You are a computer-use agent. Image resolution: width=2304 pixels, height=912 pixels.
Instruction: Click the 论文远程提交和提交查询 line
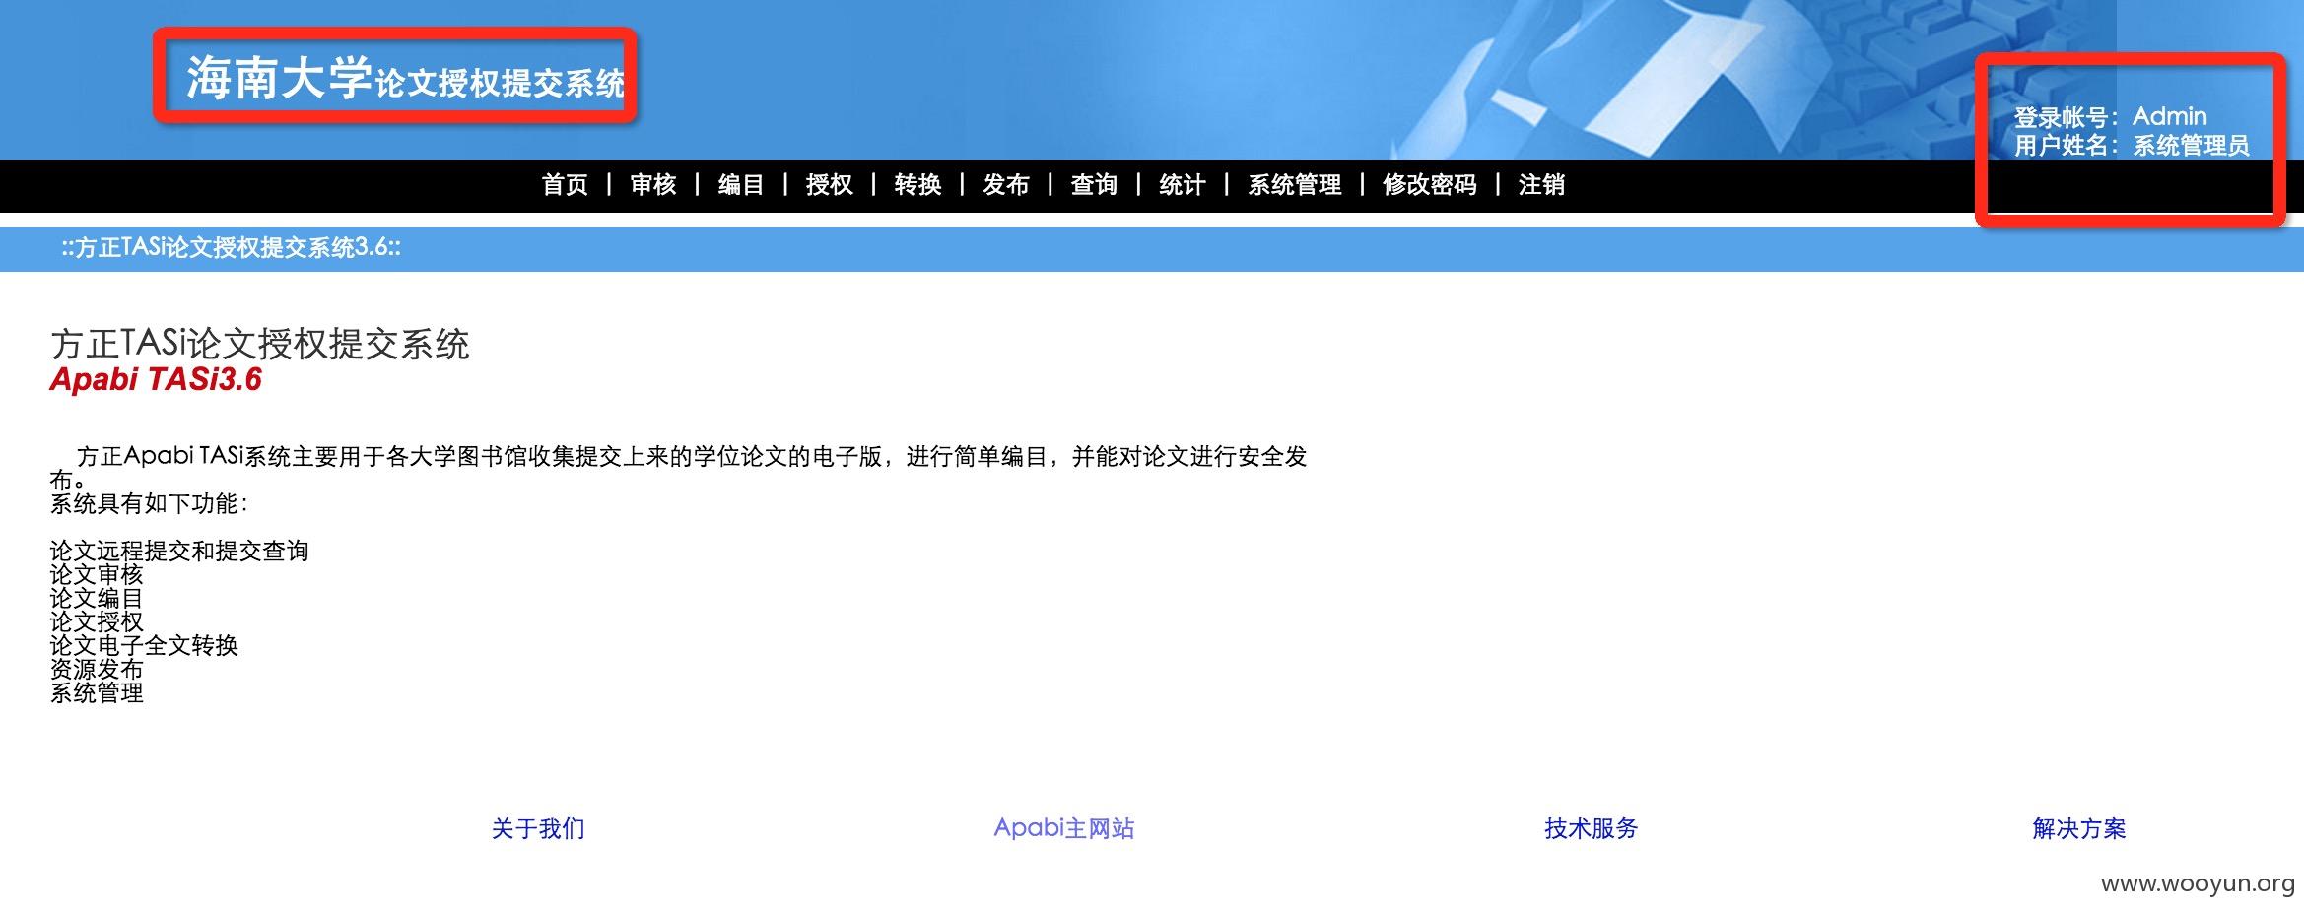point(179,552)
